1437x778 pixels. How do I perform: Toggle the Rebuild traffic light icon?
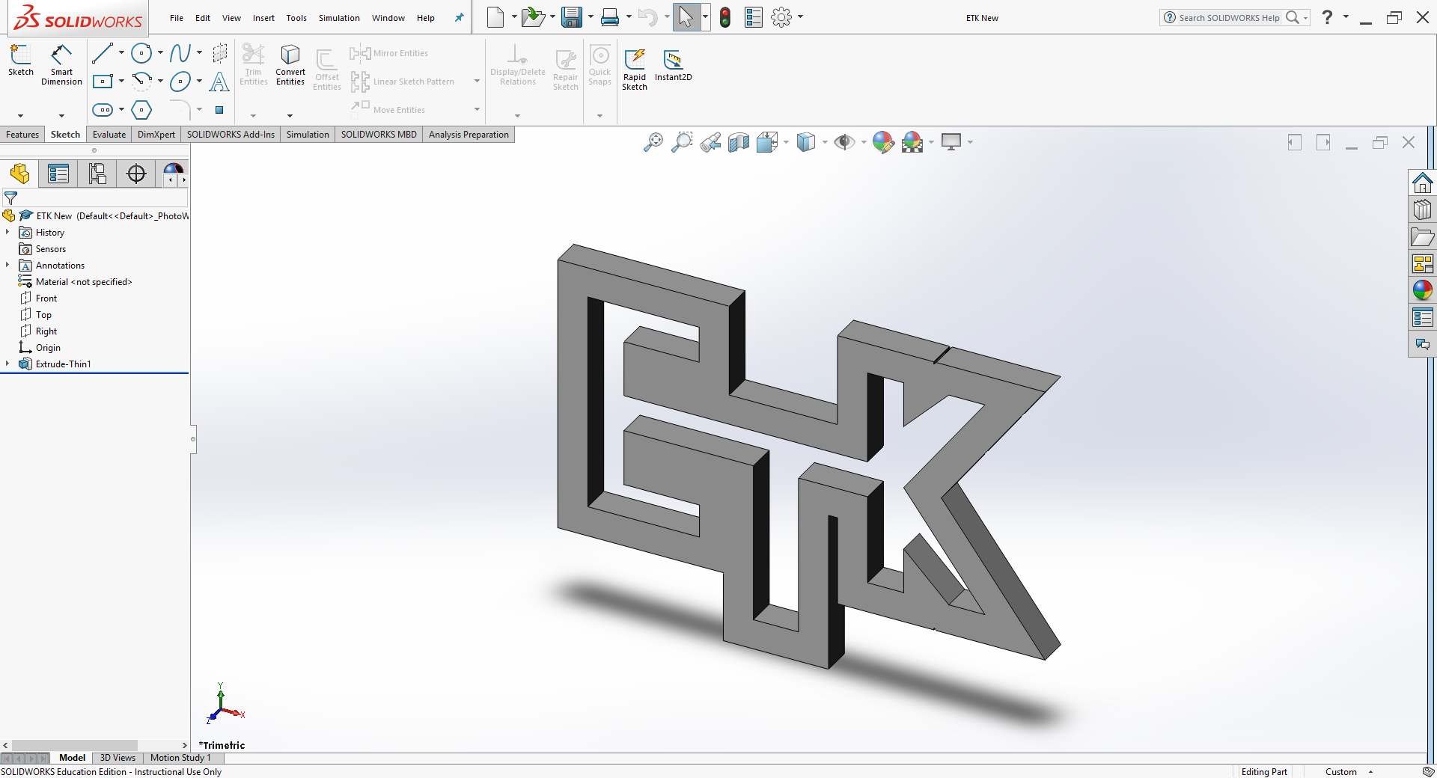pos(724,17)
